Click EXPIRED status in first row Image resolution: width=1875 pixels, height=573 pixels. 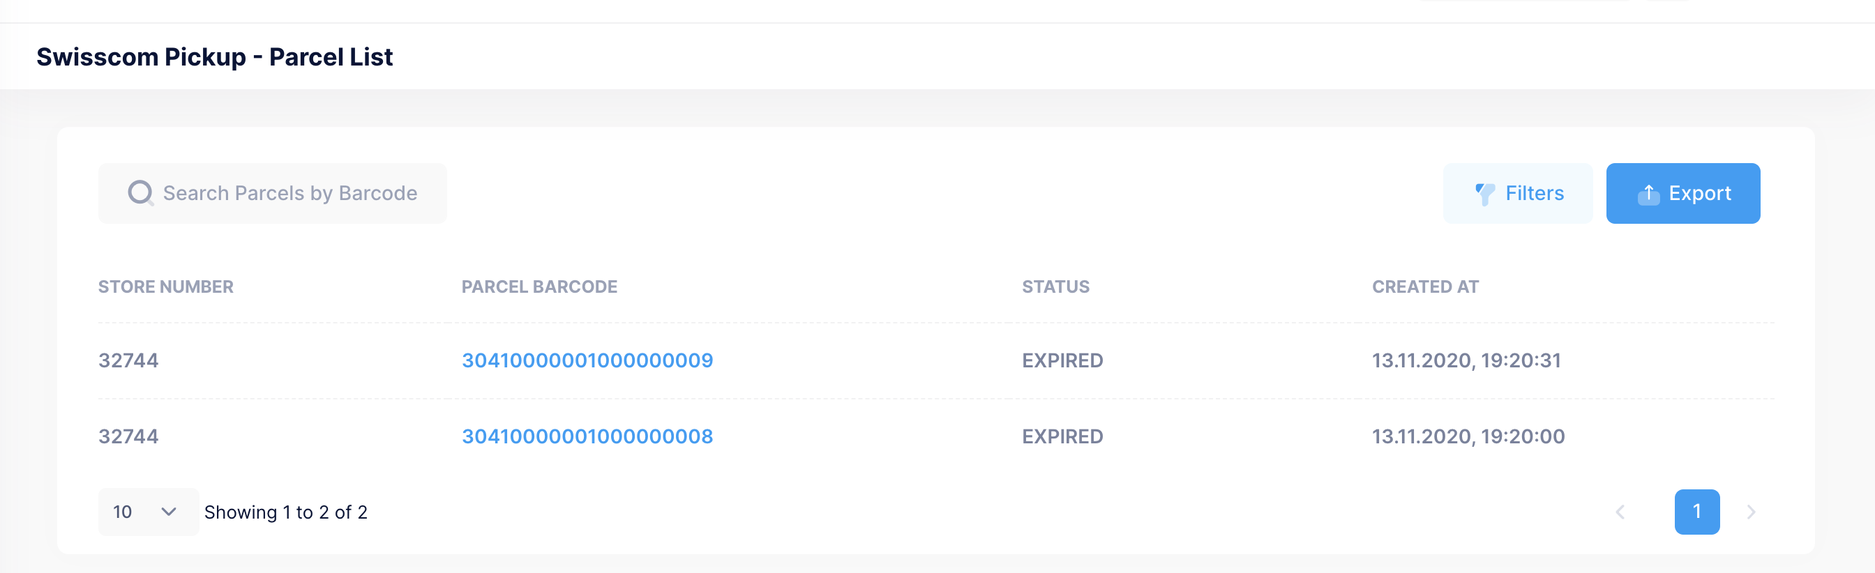1062,360
